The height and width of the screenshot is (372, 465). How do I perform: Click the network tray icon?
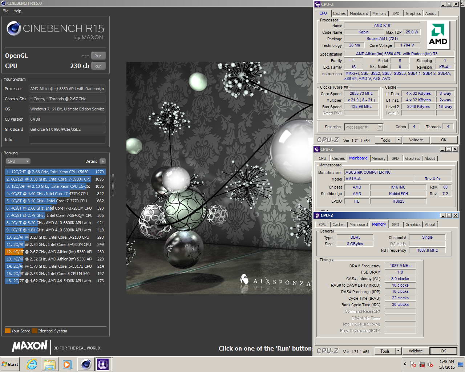[x=422, y=364]
